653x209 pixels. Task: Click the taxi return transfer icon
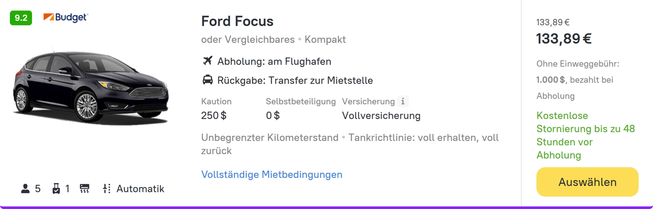(x=208, y=80)
